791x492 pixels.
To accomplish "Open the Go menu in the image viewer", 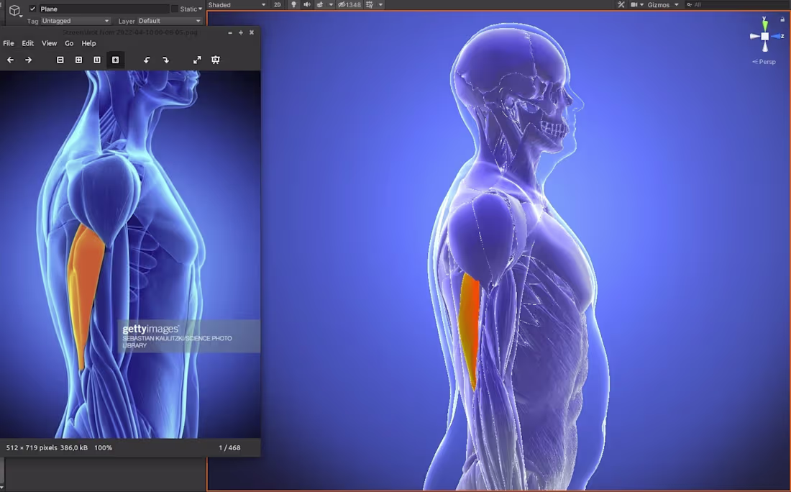I will point(69,43).
